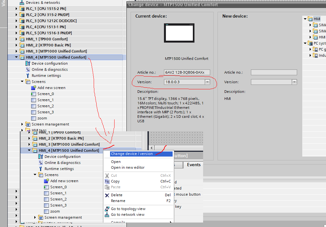Expand the PLC_3 [CPU 1212C DC/DC/DC] node
The image size is (326, 227).
[x=16, y=21]
